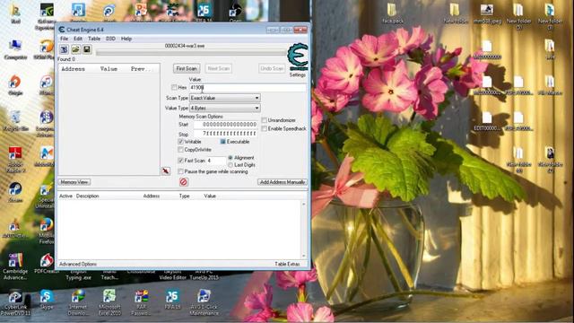Click the Fast Scan alignment value field
The image size is (574, 323).
click(216, 161)
